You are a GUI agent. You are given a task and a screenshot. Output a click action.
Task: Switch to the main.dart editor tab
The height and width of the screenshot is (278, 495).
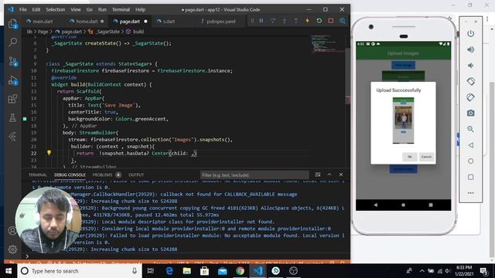tap(43, 21)
